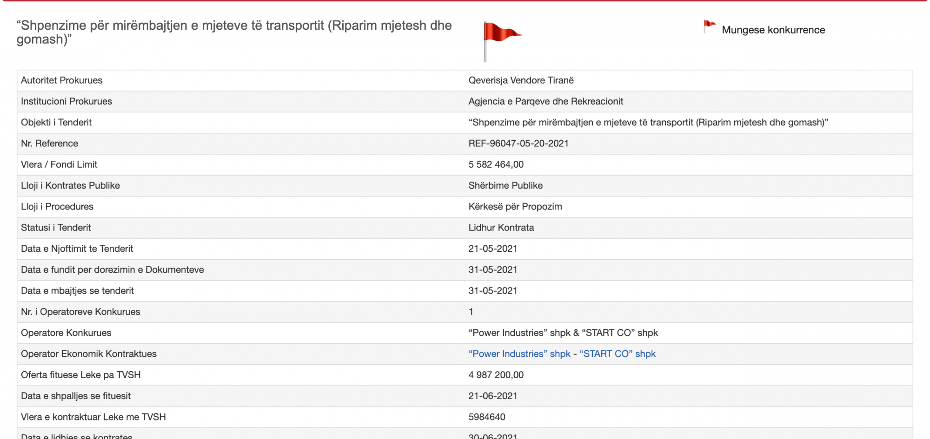The height and width of the screenshot is (439, 930).
Task: Click the Qeverisja Vendore Tiranë value
Action: point(521,80)
